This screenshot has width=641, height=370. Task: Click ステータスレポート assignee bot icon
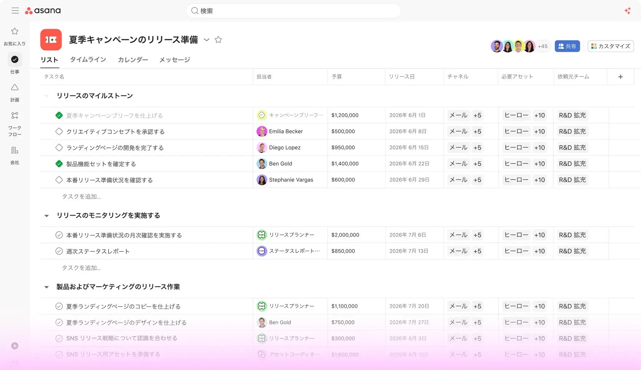[x=262, y=251]
